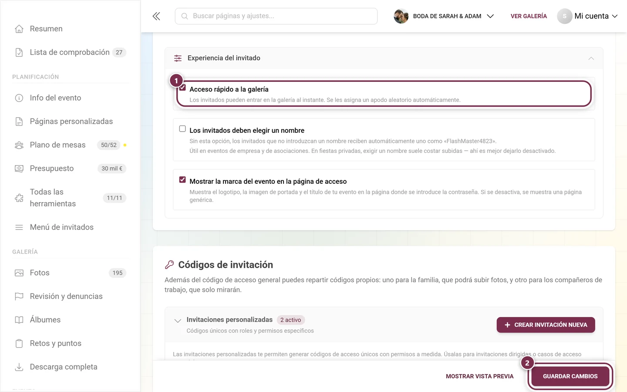The height and width of the screenshot is (392, 627).
Task: Open the Ver galería link
Action: click(529, 16)
